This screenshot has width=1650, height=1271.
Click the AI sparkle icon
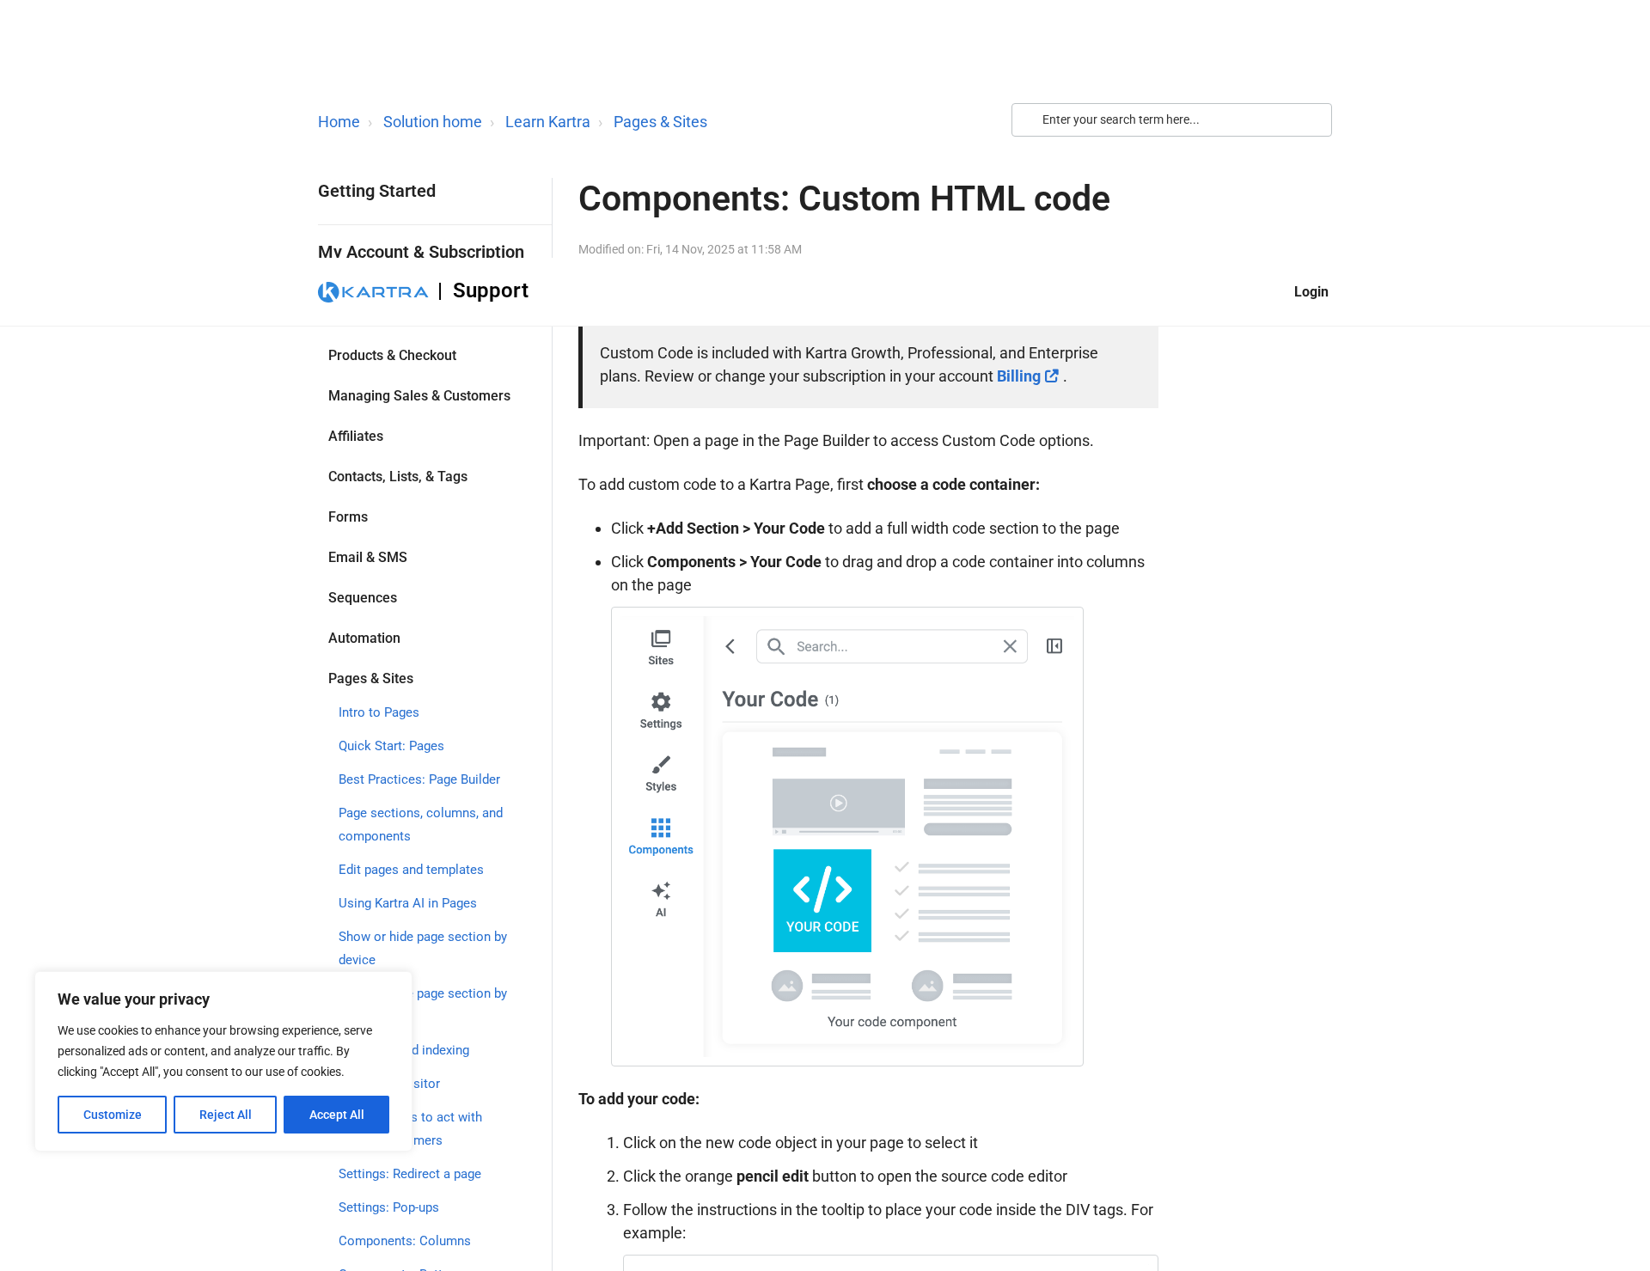pyautogui.click(x=660, y=890)
